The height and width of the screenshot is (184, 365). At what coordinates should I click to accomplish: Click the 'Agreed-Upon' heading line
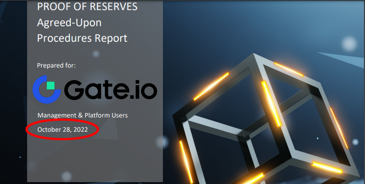69,23
